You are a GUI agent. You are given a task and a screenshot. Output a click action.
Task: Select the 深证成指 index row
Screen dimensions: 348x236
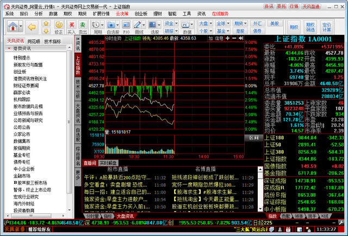[304, 181]
